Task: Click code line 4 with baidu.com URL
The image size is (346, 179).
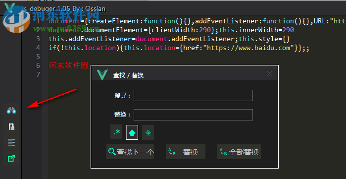Action: [x=179, y=48]
